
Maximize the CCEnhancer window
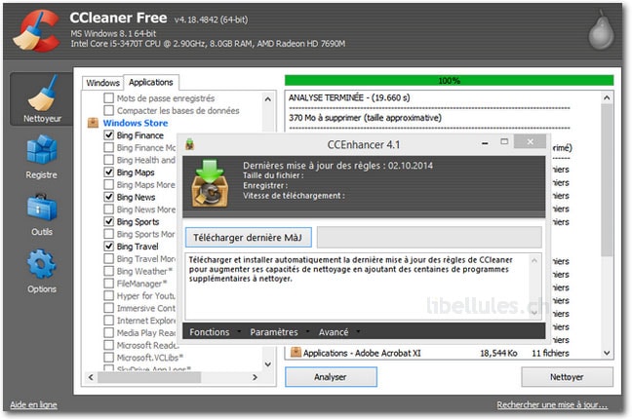[x=504, y=141]
